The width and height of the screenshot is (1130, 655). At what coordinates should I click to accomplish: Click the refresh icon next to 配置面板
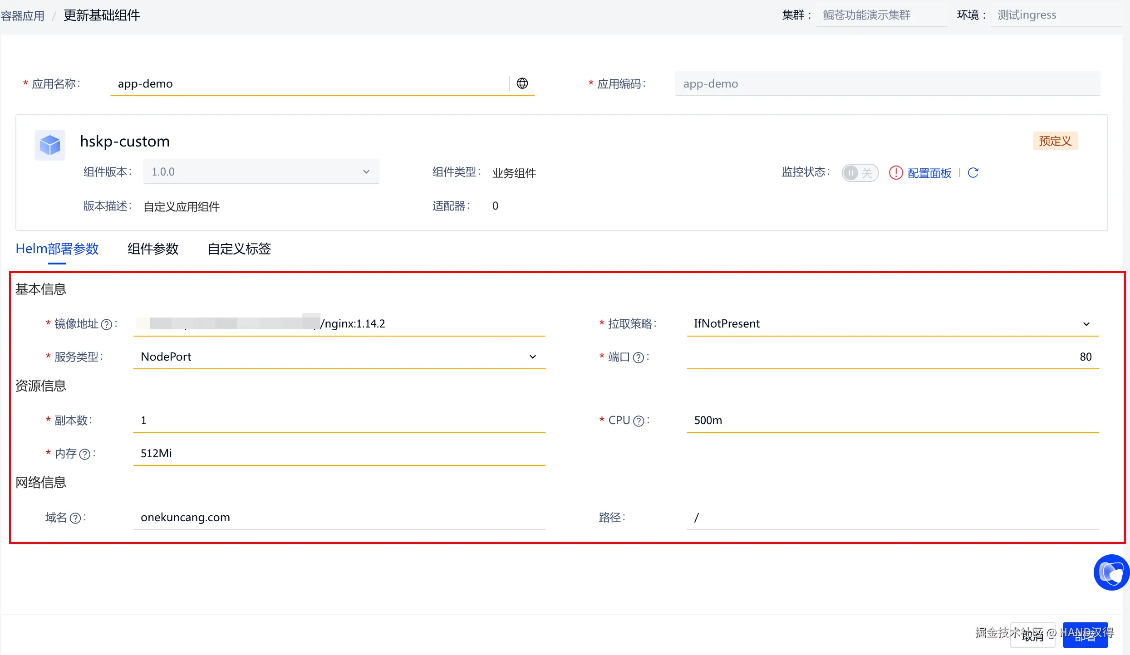pyautogui.click(x=973, y=173)
